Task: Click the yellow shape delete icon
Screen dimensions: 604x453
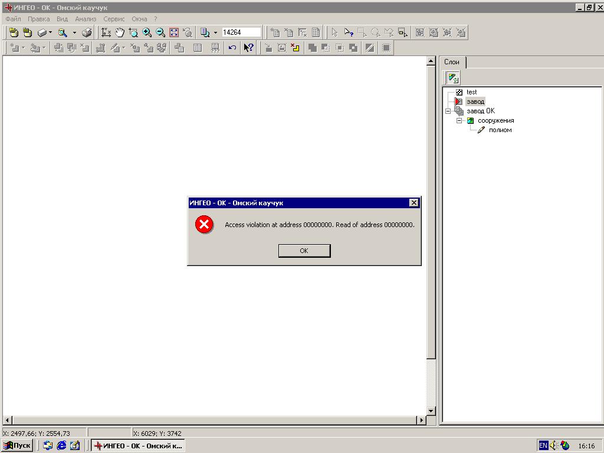Action: tap(295, 48)
